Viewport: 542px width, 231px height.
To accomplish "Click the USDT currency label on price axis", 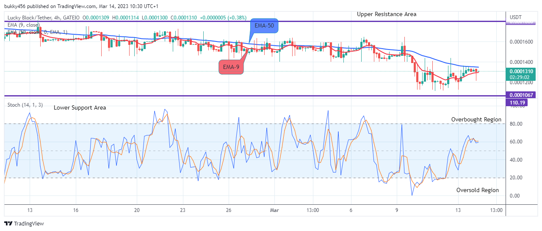I will [516, 17].
